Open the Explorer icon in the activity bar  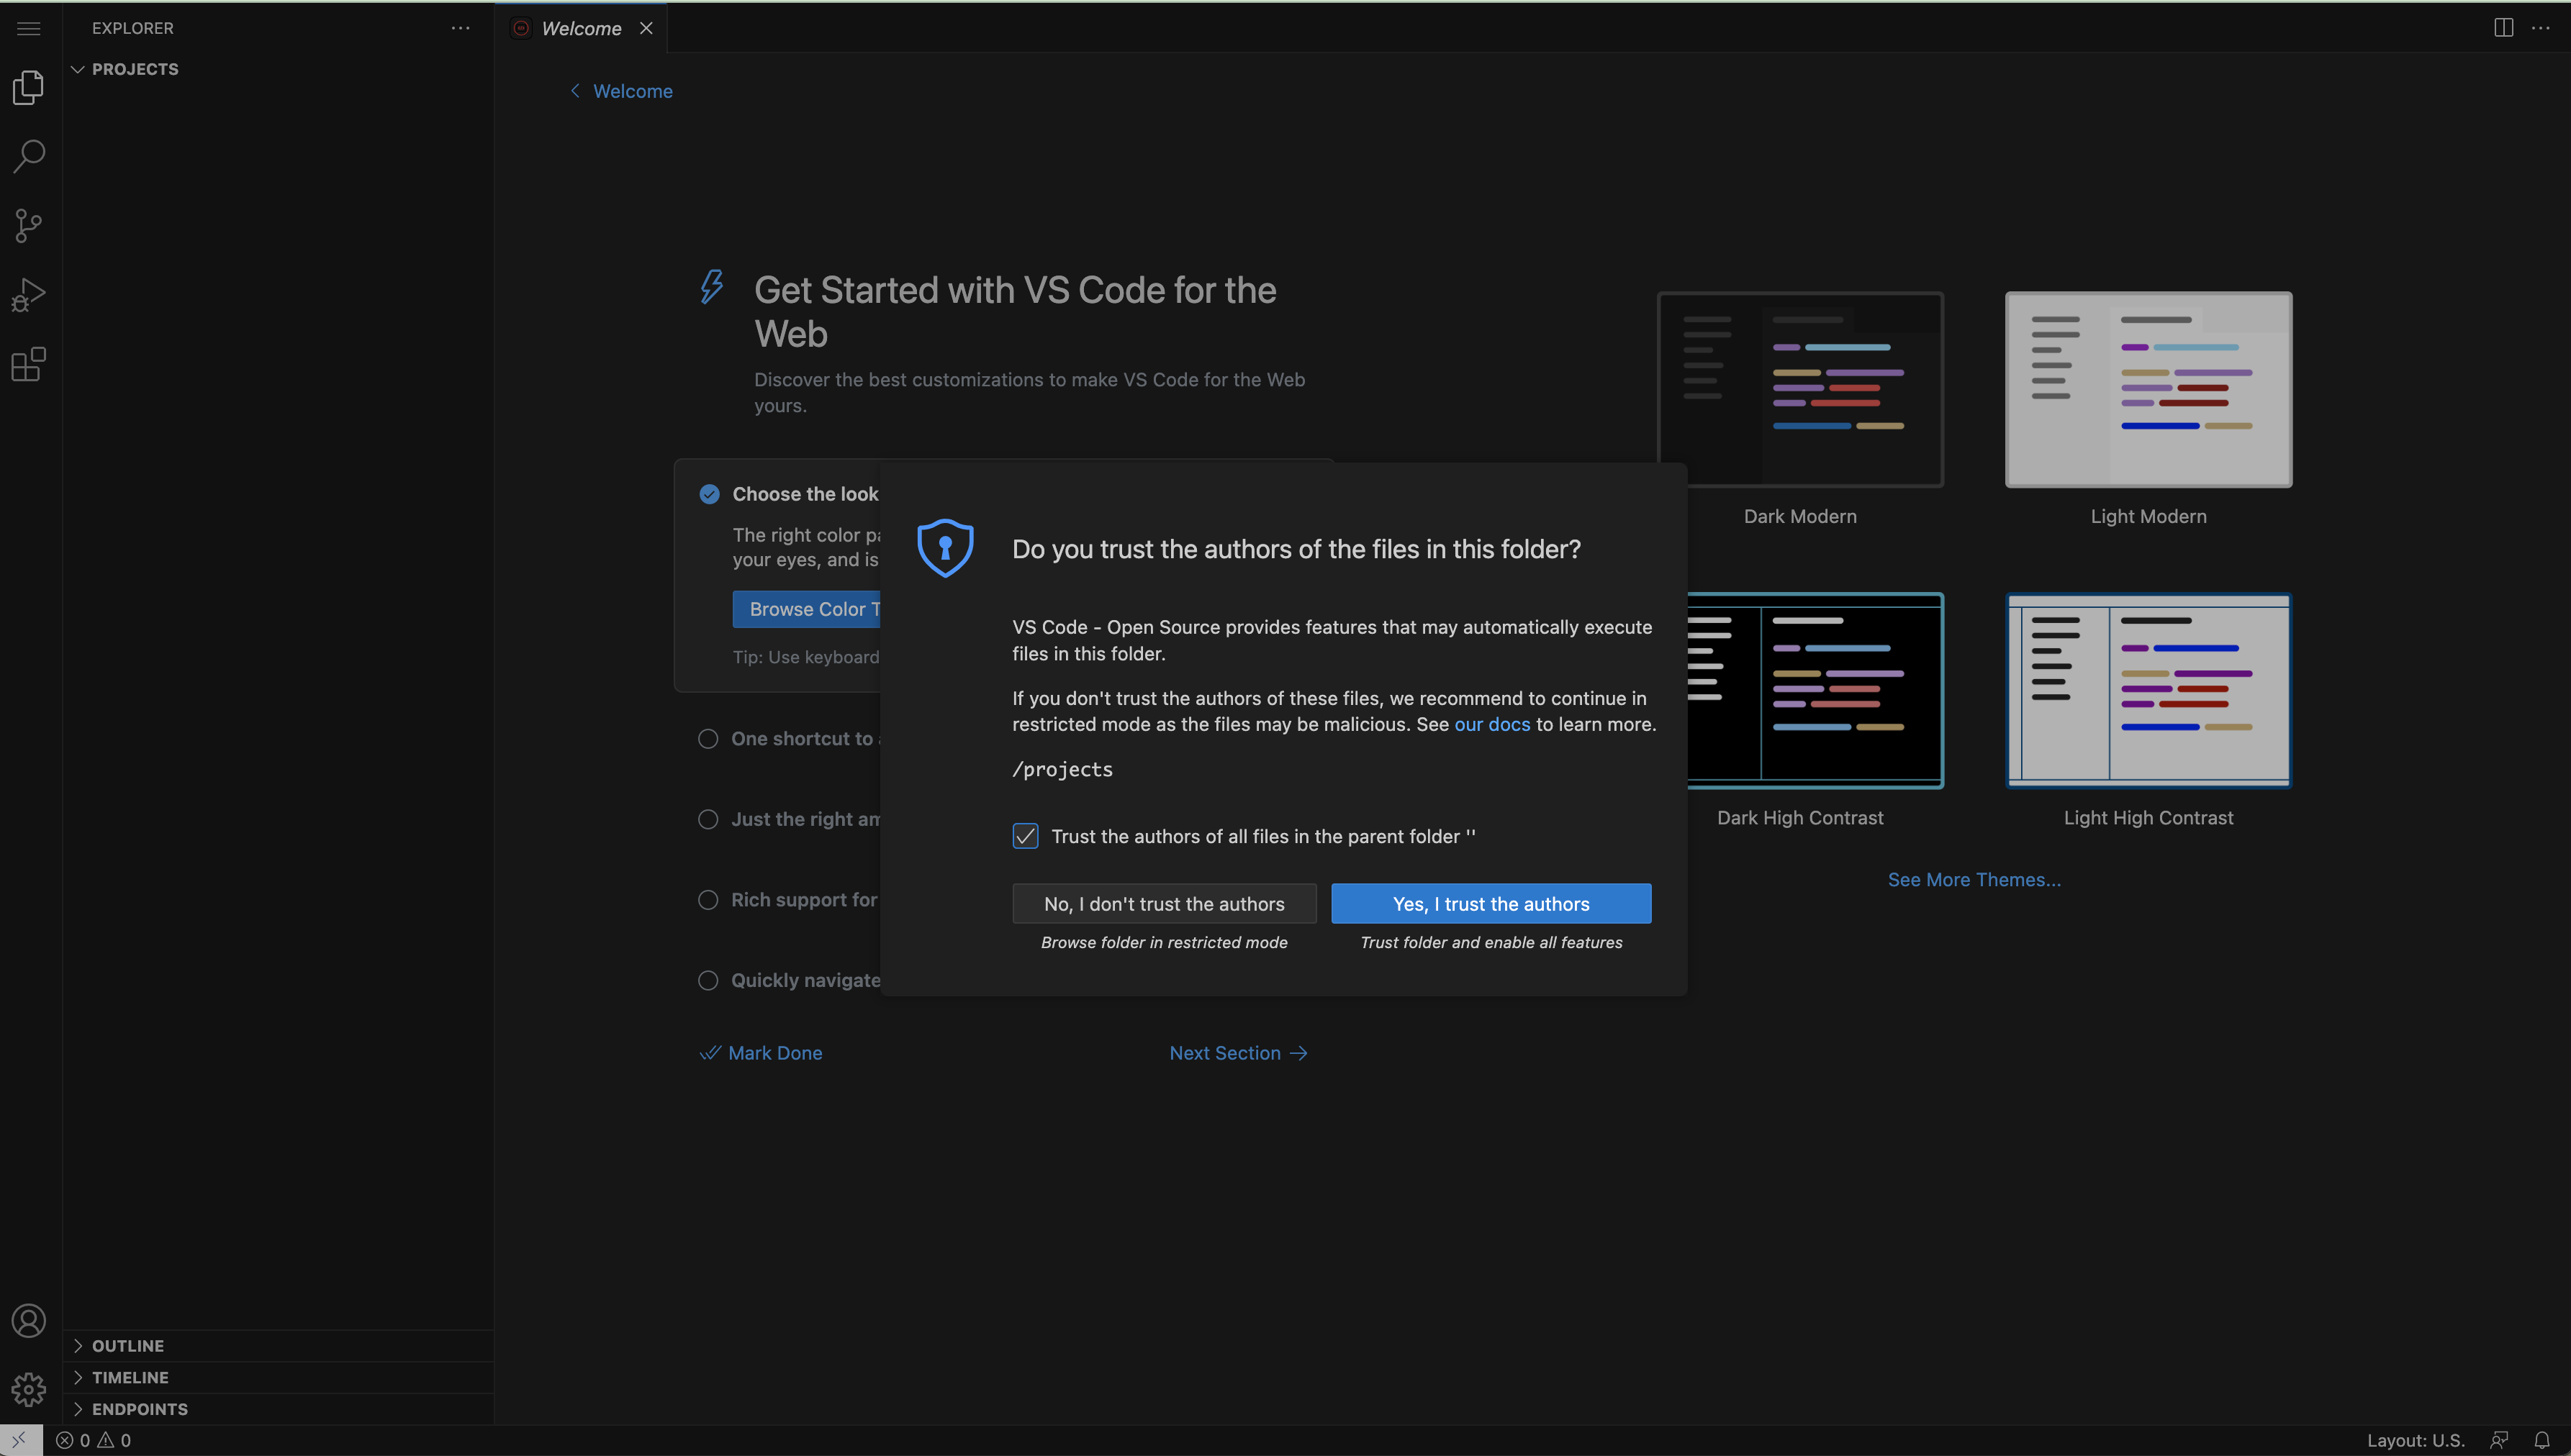(x=28, y=88)
